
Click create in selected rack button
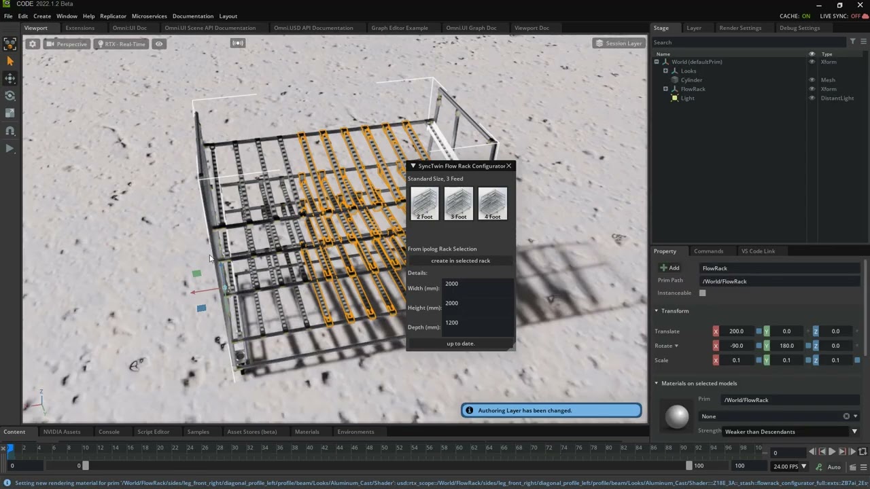coord(460,261)
